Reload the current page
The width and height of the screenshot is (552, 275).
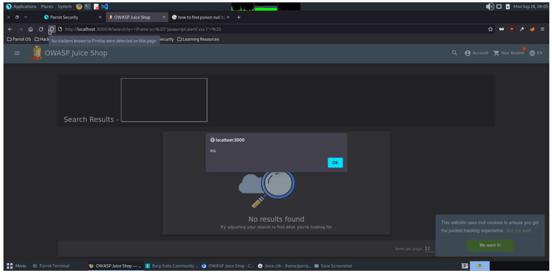41,29
